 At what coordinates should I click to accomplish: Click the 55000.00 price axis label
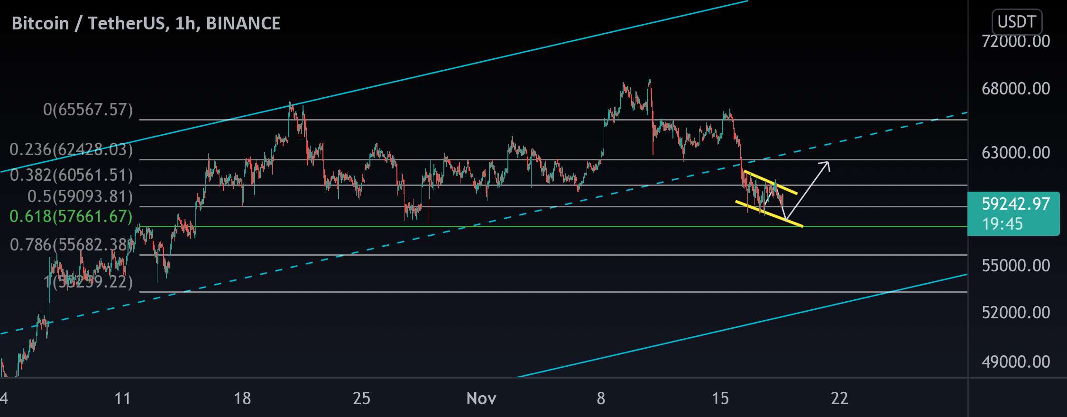(x=1016, y=265)
